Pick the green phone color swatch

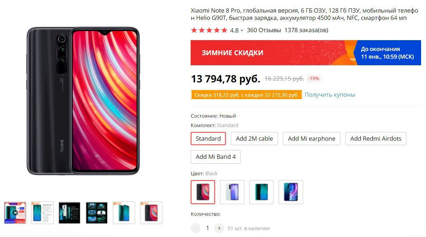pos(262,192)
